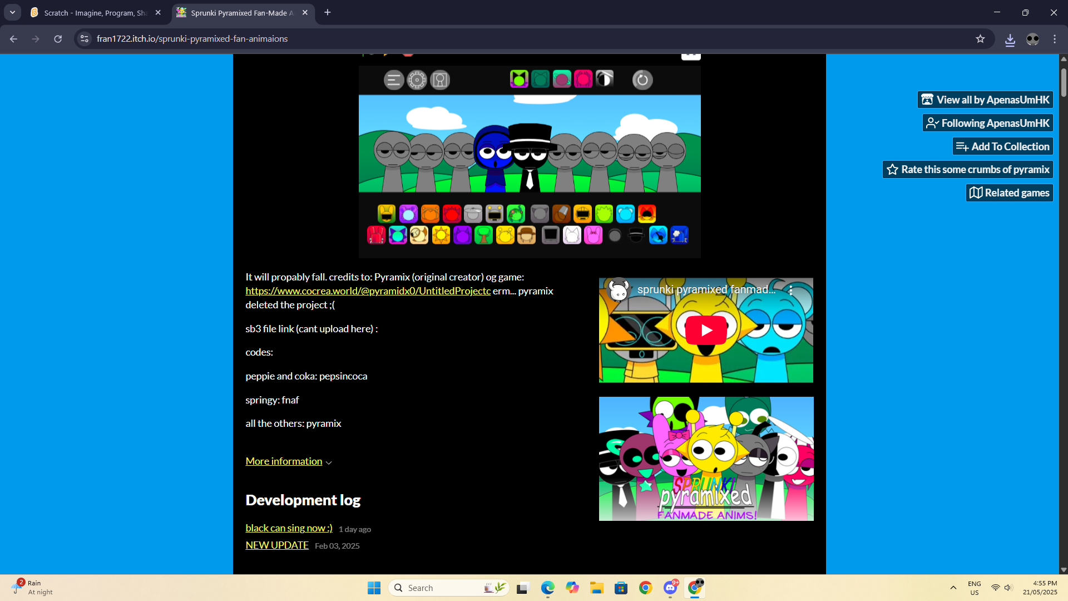
Task: Close the Scratch tab
Action: (158, 12)
